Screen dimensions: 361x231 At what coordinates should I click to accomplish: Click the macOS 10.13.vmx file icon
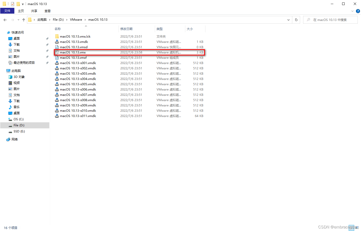click(x=57, y=52)
